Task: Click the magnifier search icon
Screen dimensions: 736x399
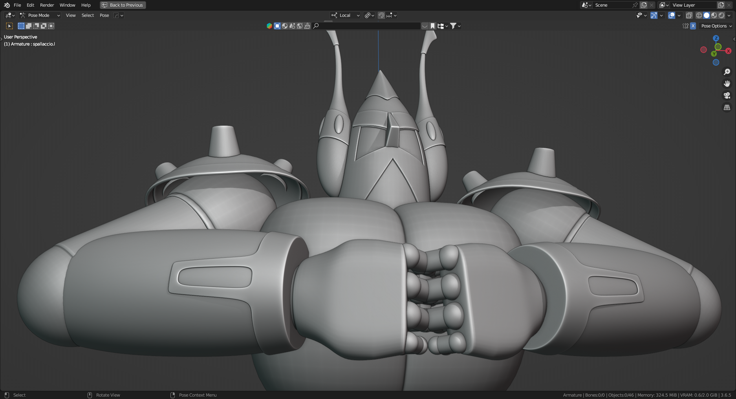Action: point(316,26)
